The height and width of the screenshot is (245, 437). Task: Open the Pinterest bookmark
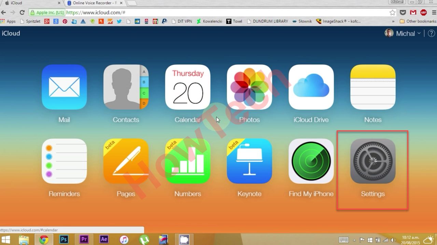(65, 21)
